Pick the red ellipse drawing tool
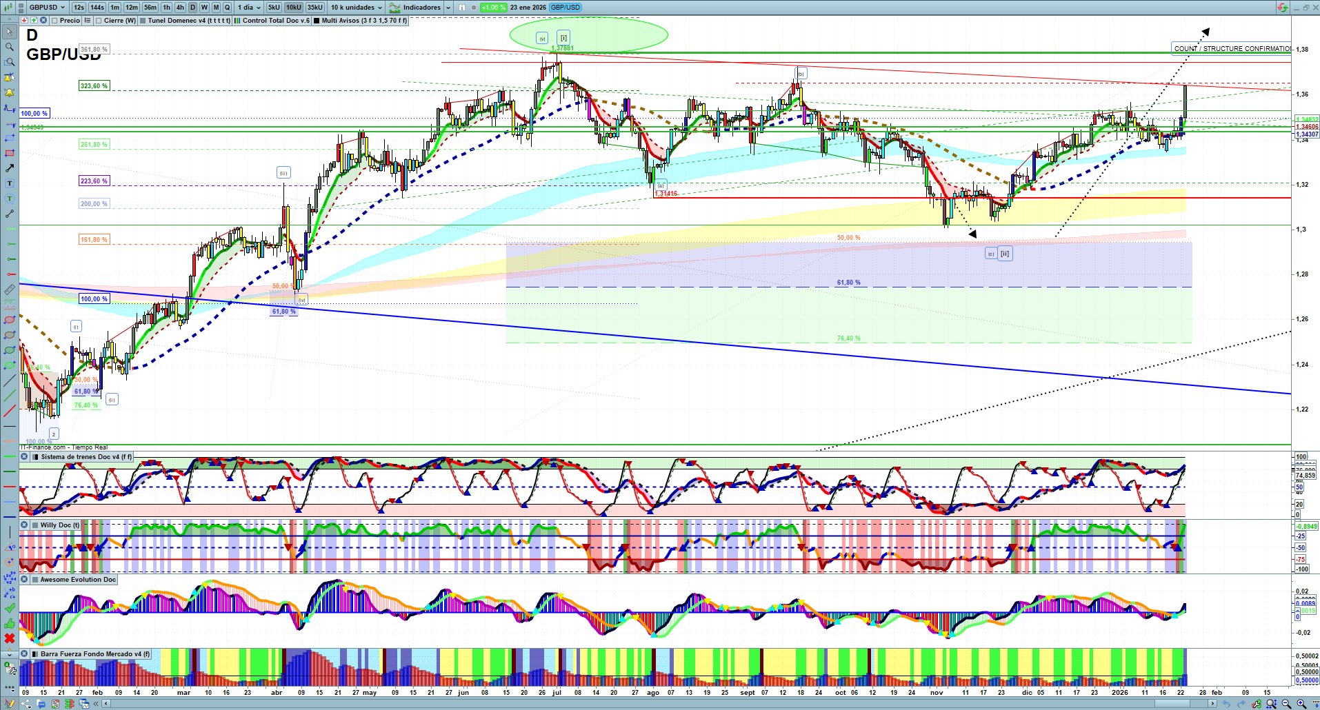1320x710 pixels. [10, 320]
